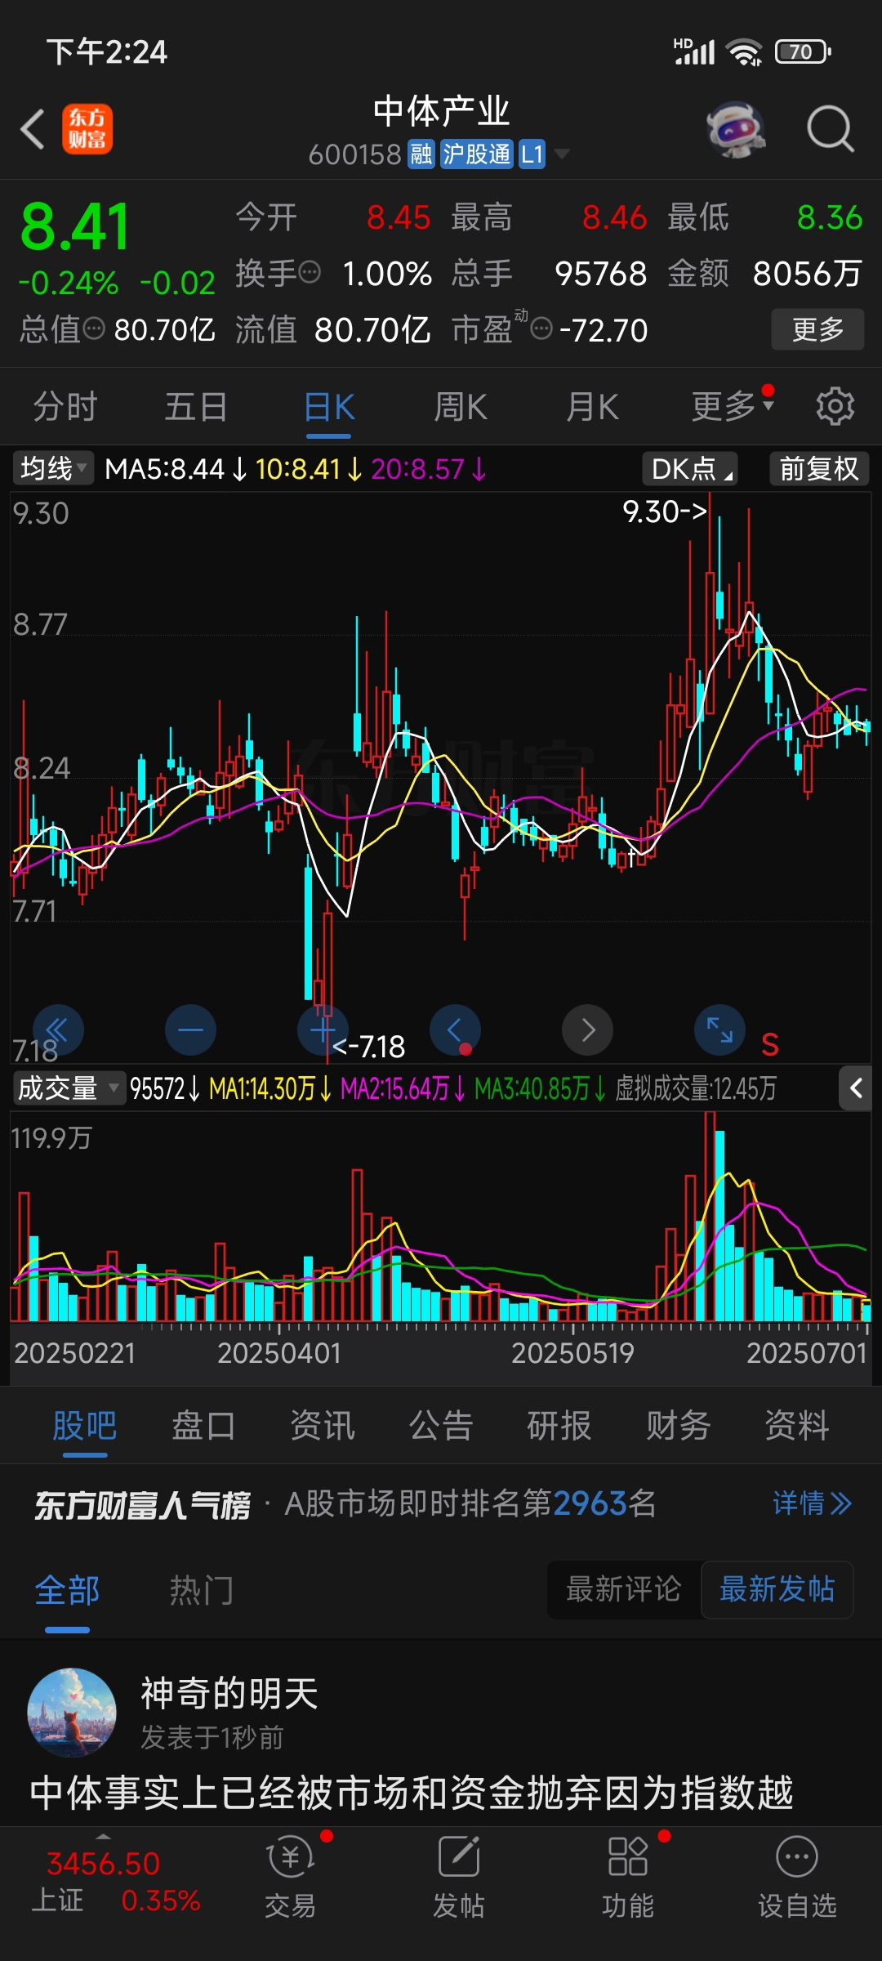Viewport: 882px width, 1961px height.
Task: Open 功能 functions grid icon
Action: (628, 1879)
